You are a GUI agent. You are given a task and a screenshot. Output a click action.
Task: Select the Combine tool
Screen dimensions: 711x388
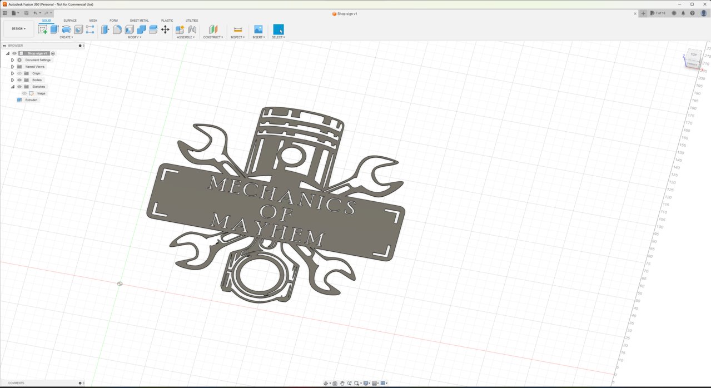[141, 29]
